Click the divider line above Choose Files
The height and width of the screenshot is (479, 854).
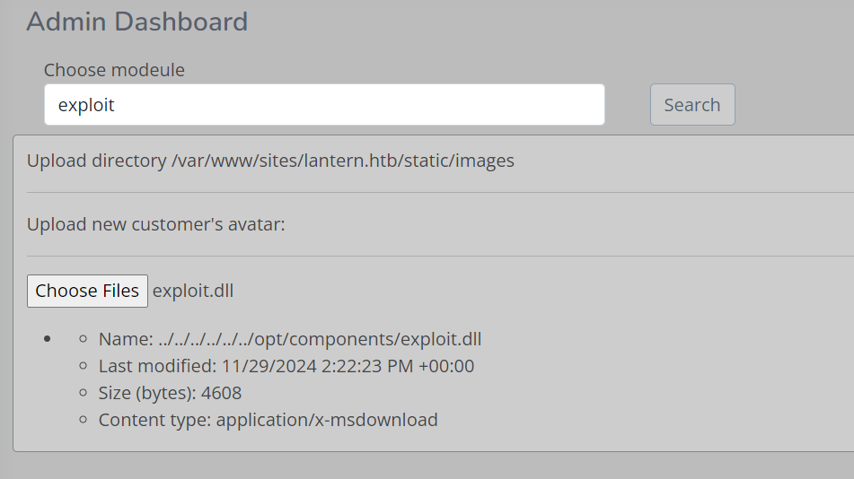[431, 256]
